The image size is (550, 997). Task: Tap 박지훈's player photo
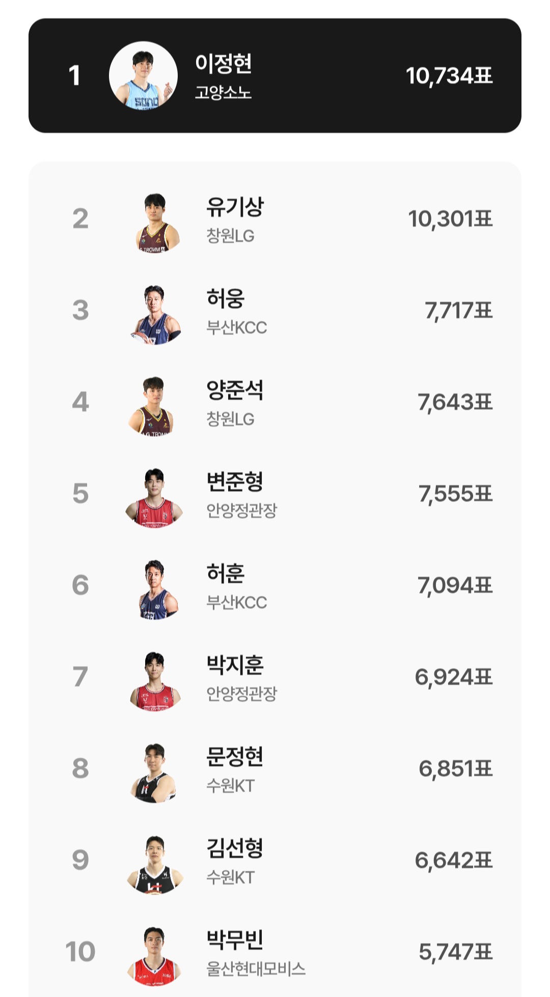tap(155, 681)
